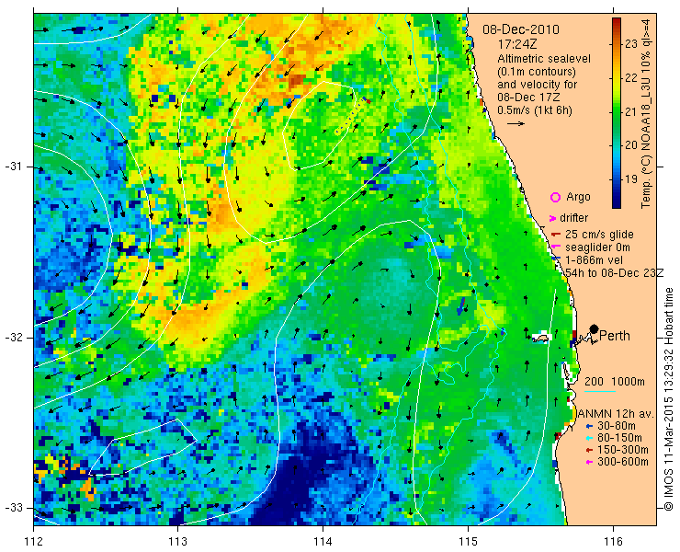
Task: Click the temperature colorbar scale
Action: coord(617,113)
